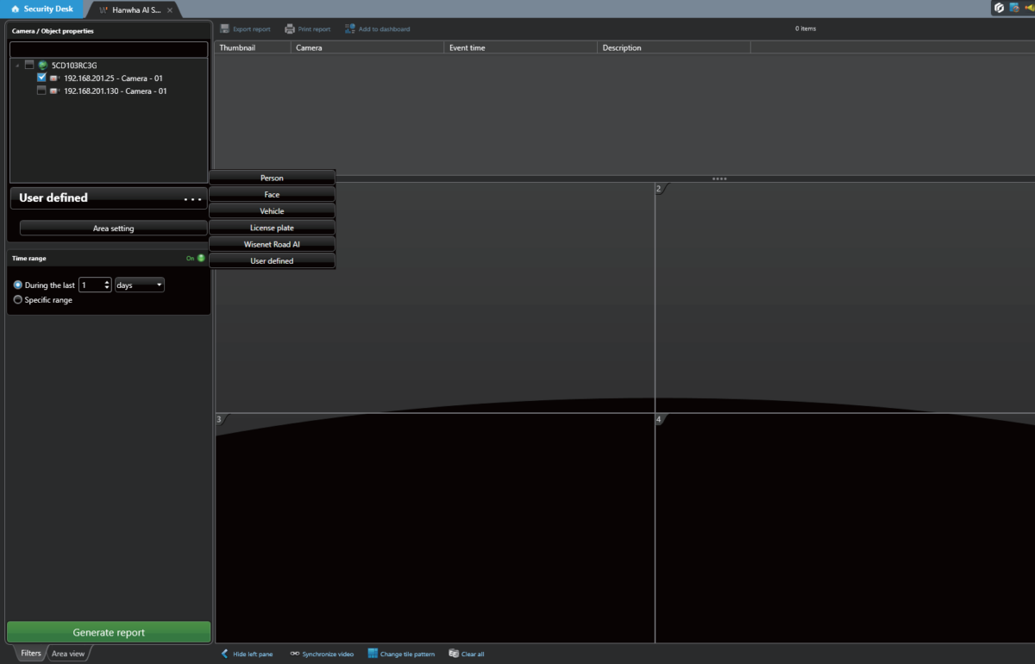The width and height of the screenshot is (1035, 664).
Task: Click the Change tile pattern label
Action: (x=407, y=655)
